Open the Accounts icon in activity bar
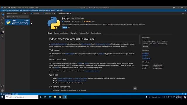 [x=2, y=86]
